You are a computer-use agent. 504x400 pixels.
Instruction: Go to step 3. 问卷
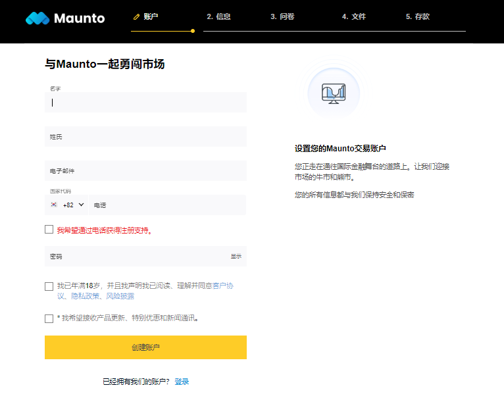pos(282,16)
